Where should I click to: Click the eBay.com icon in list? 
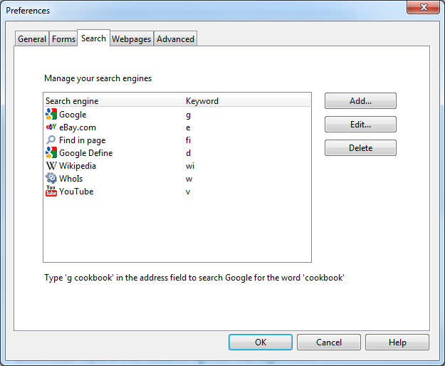(51, 127)
